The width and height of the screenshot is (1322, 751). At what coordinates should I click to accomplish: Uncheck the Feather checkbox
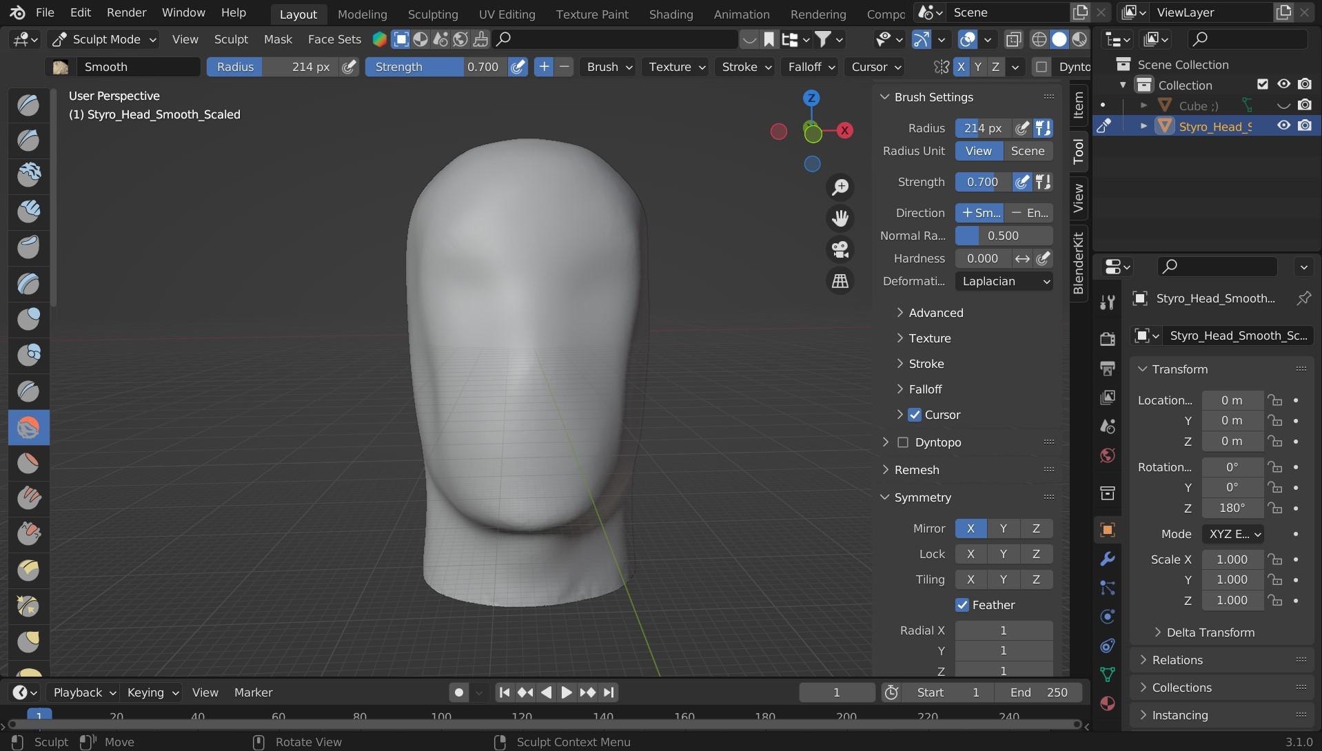point(962,605)
